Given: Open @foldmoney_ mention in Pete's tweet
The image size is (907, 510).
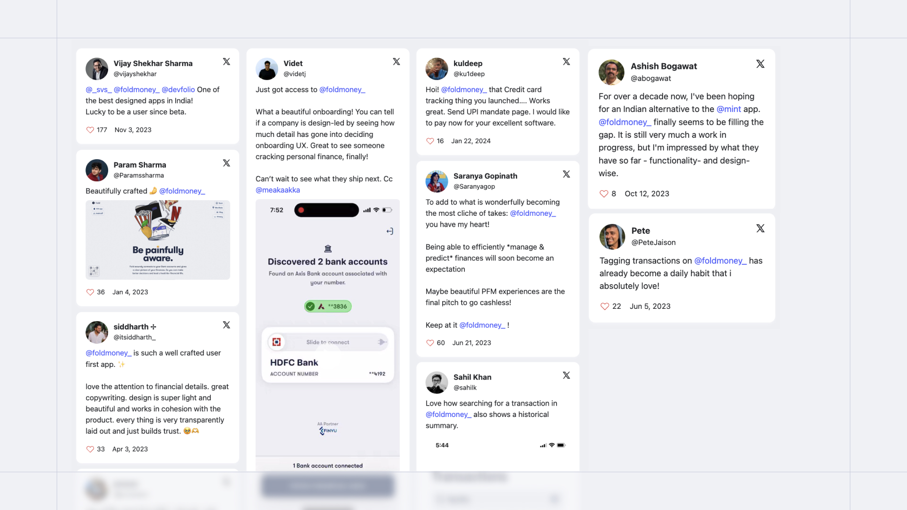Looking at the screenshot, I should (720, 261).
